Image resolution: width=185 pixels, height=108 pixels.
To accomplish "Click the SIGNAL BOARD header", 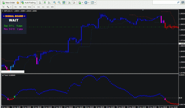I will 14,16.
